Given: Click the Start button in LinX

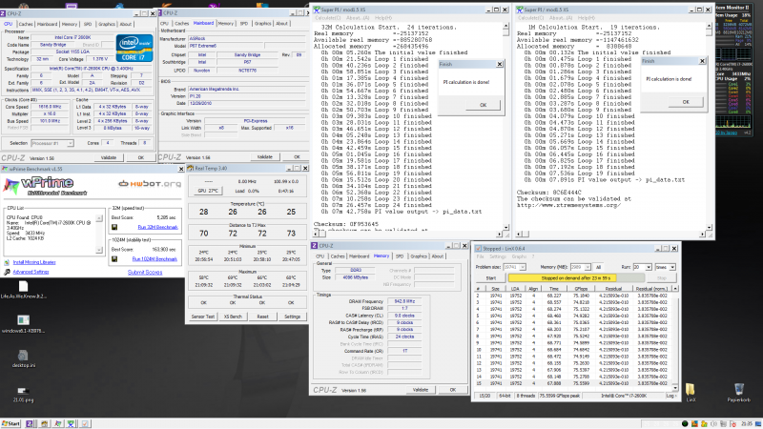Looking at the screenshot, I should point(490,278).
